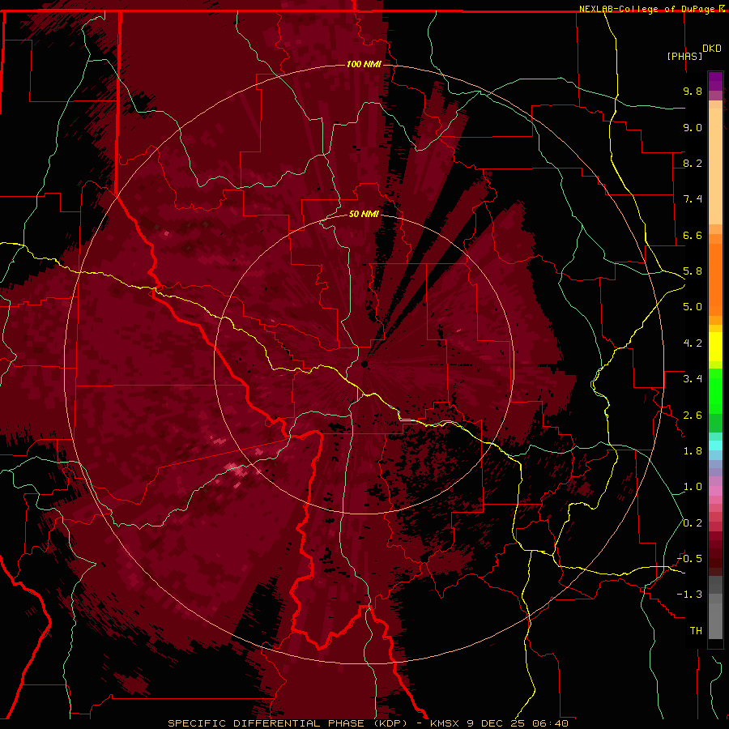This screenshot has height=729, width=729.
Task: Click the radar site dot at center
Action: (x=364, y=364)
